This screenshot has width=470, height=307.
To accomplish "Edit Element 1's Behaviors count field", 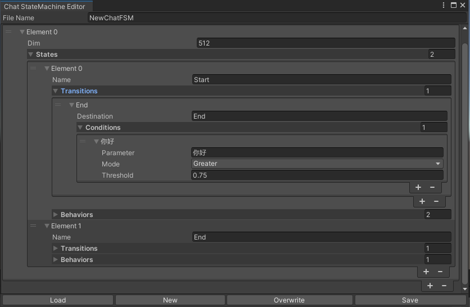I will 437,259.
